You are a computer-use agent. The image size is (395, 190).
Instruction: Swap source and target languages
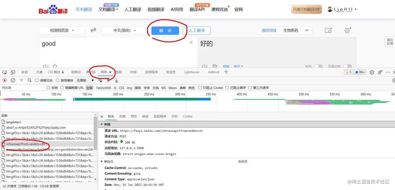tap(93, 30)
